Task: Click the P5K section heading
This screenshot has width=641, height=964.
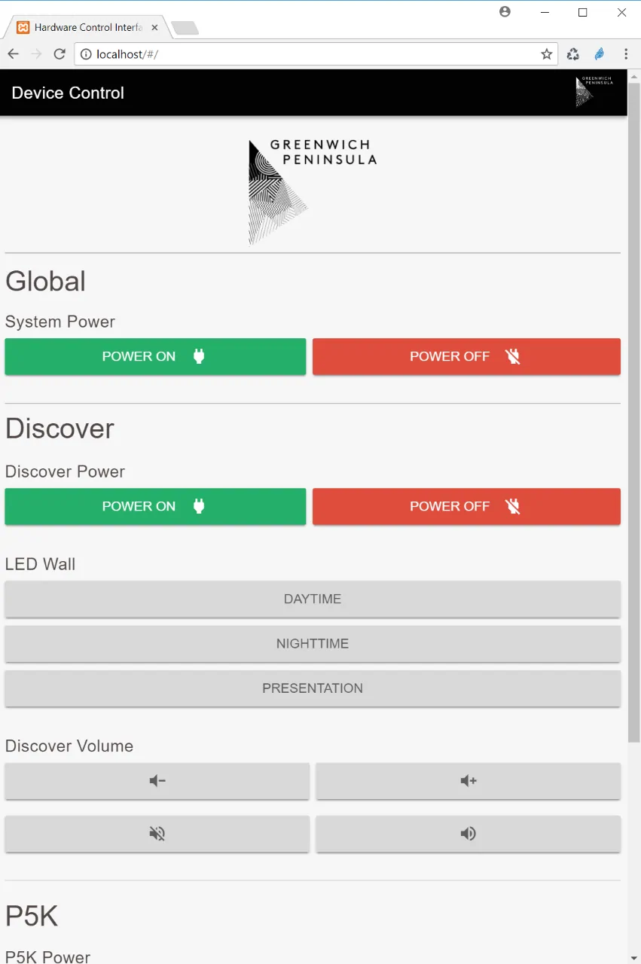Action: tap(32, 916)
